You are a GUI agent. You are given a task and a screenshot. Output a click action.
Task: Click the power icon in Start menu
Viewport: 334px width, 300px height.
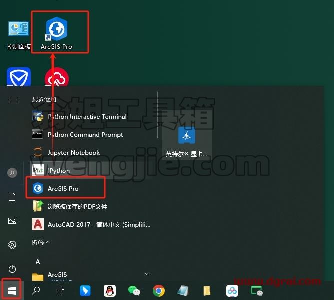pyautogui.click(x=12, y=269)
